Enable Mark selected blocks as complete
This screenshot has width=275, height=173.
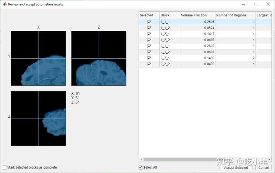click(5, 167)
